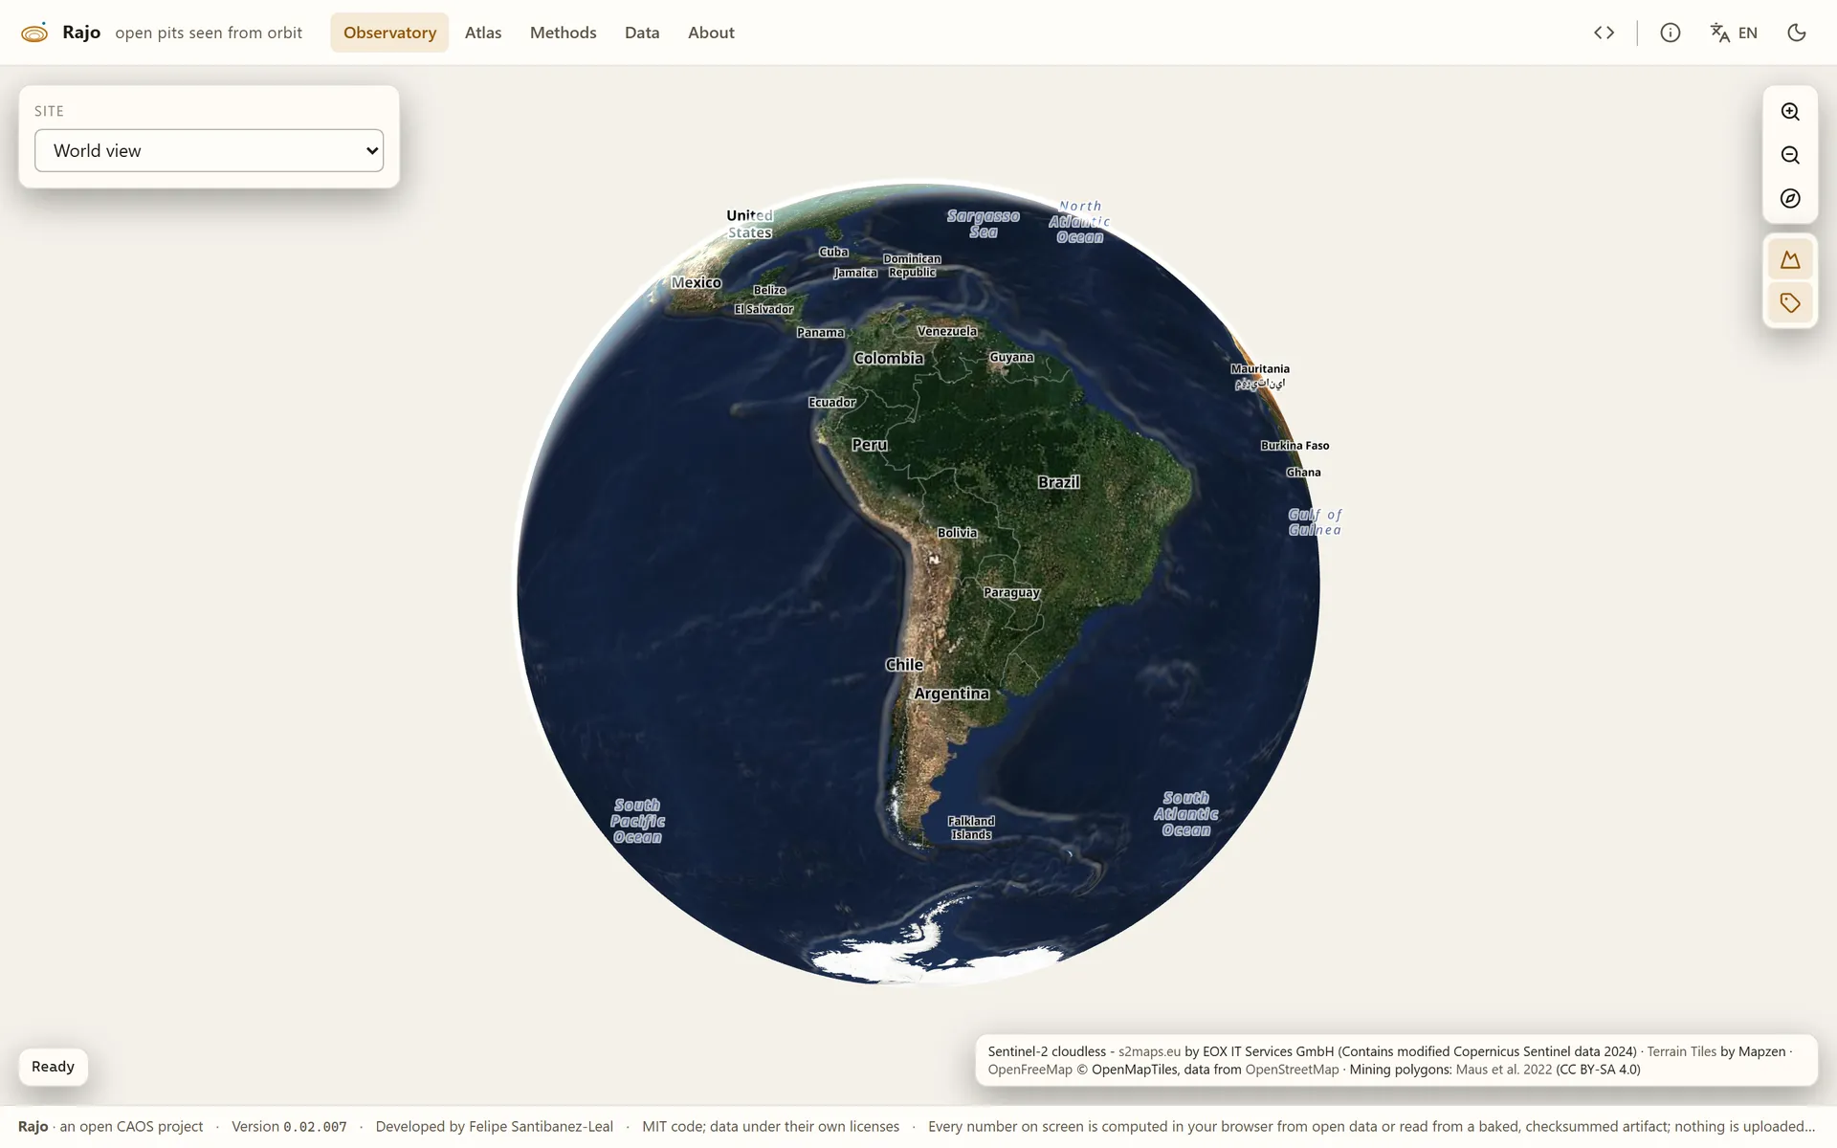
Task: Expand the EN language selector
Action: click(1747, 33)
